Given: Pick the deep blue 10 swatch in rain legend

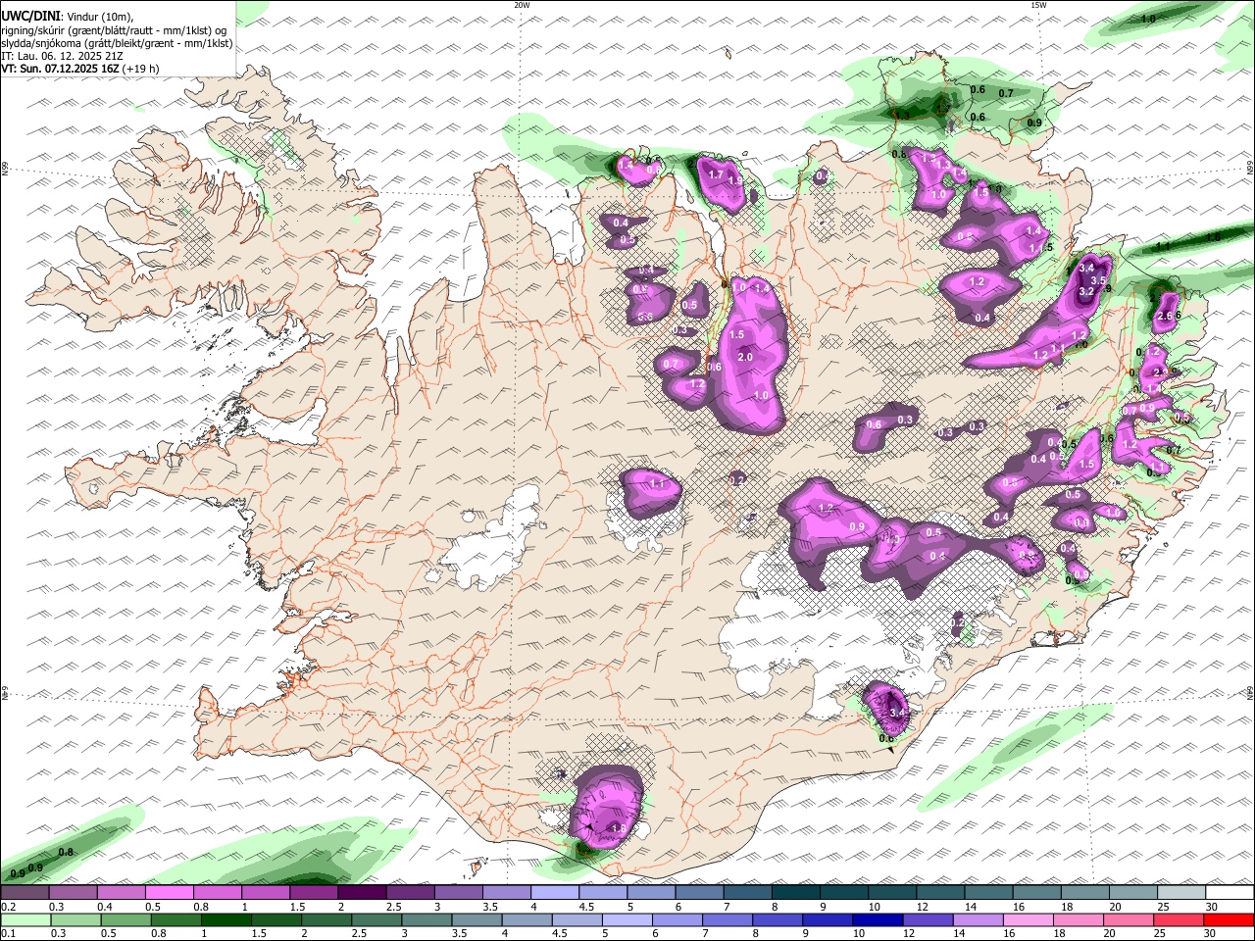Looking at the screenshot, I should [x=877, y=919].
